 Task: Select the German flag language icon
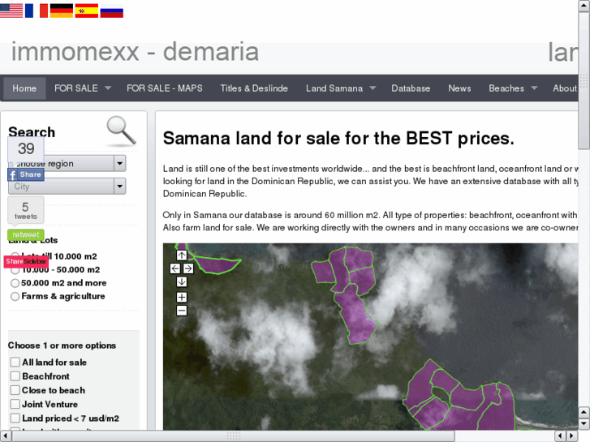(x=62, y=11)
